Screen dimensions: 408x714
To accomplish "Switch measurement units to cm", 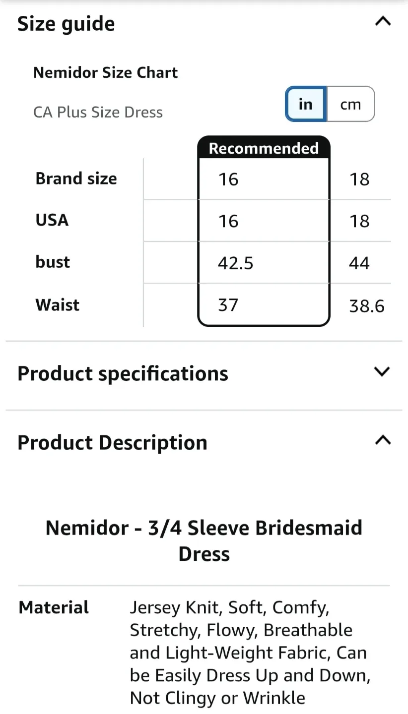I will coord(350,104).
